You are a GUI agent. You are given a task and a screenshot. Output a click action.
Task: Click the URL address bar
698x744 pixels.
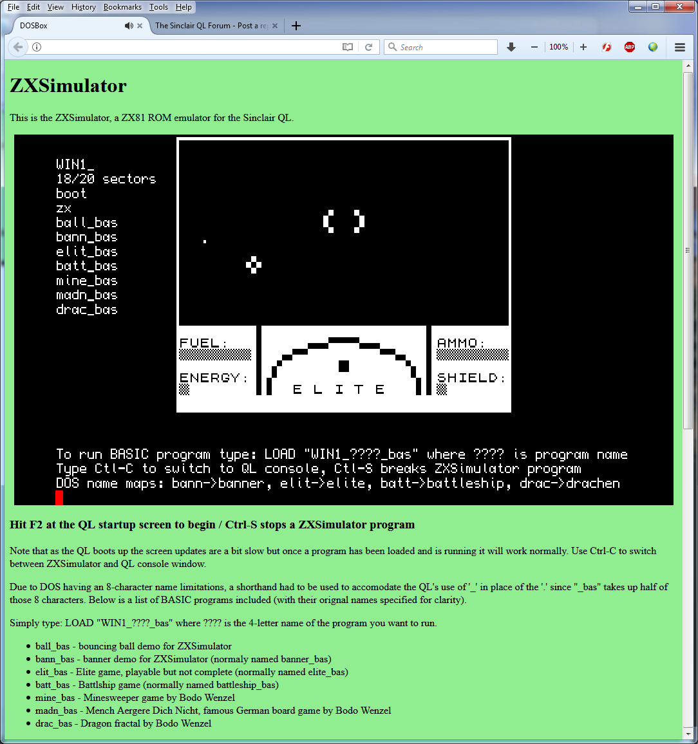(x=190, y=47)
